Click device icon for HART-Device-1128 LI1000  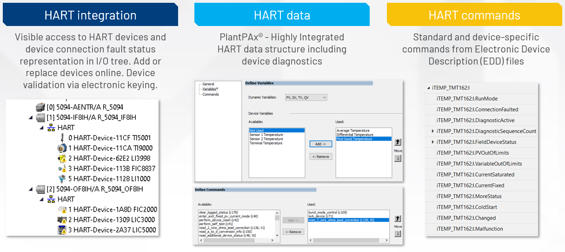[x=62, y=179]
